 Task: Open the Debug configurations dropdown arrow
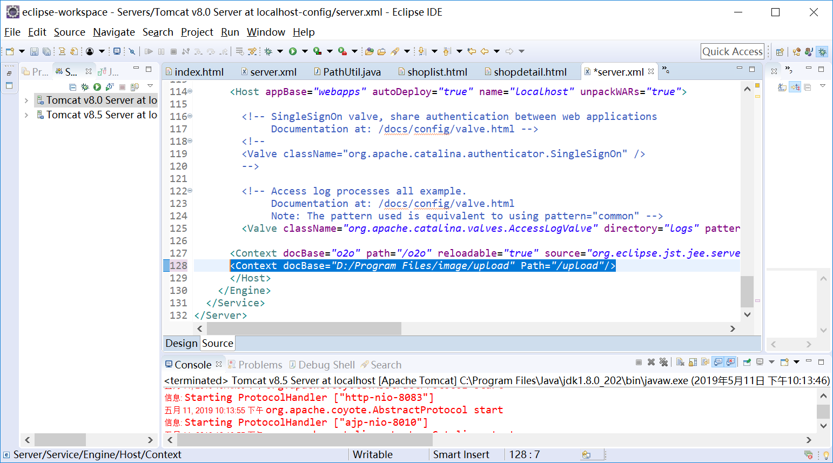[x=280, y=51]
